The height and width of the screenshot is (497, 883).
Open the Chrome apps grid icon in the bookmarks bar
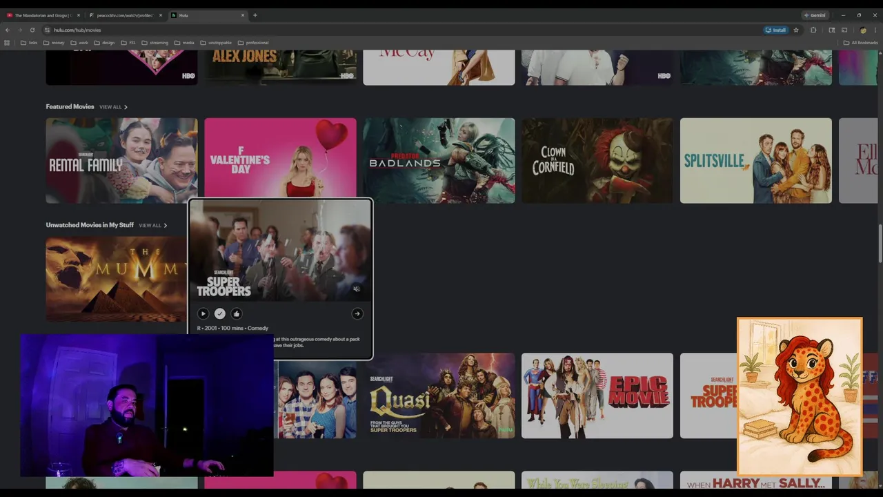tap(7, 43)
